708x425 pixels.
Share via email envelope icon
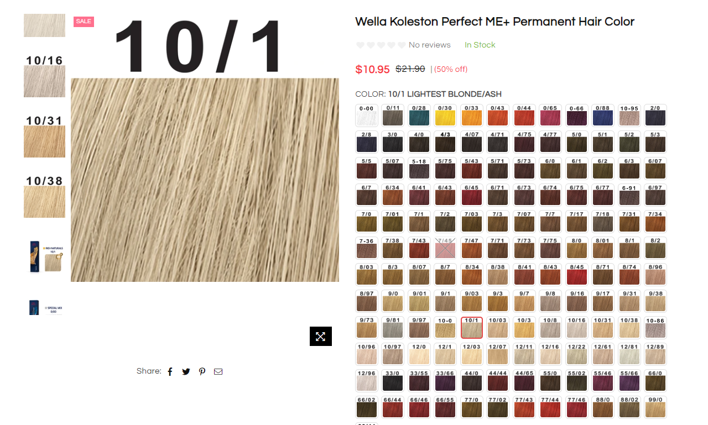coord(218,371)
